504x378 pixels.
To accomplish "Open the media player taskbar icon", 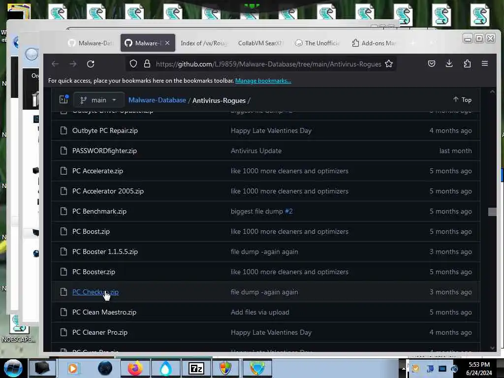I will click(73, 368).
